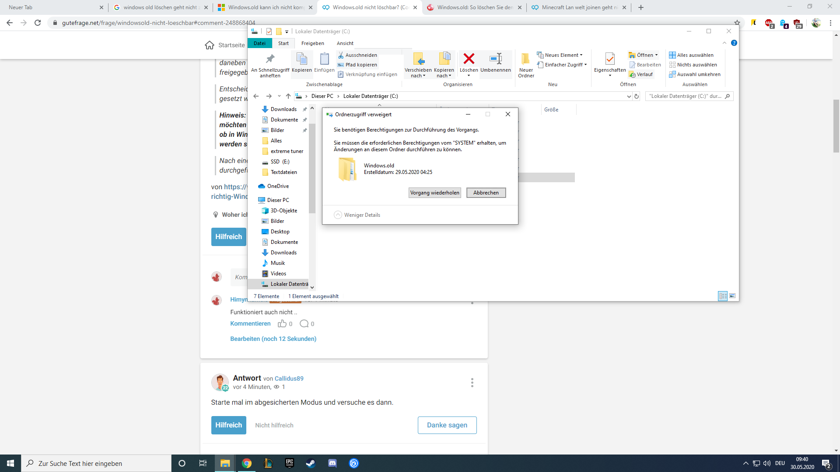Click Windows taskbar search box
The image size is (840, 472).
(x=96, y=463)
